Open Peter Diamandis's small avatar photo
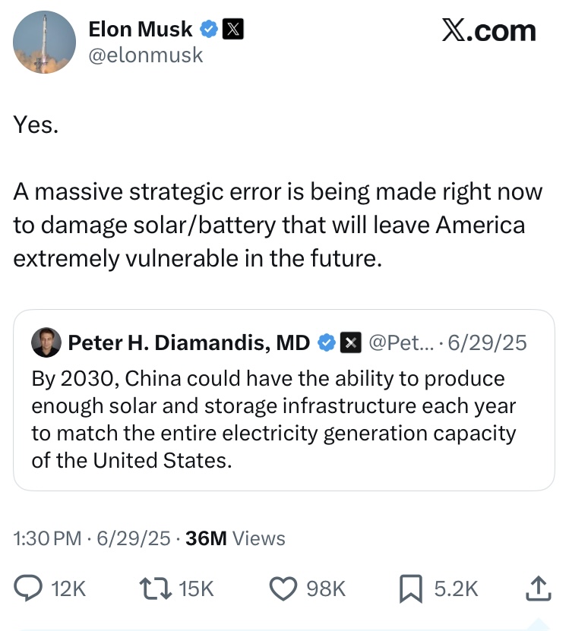569x631 pixels. tap(46, 343)
